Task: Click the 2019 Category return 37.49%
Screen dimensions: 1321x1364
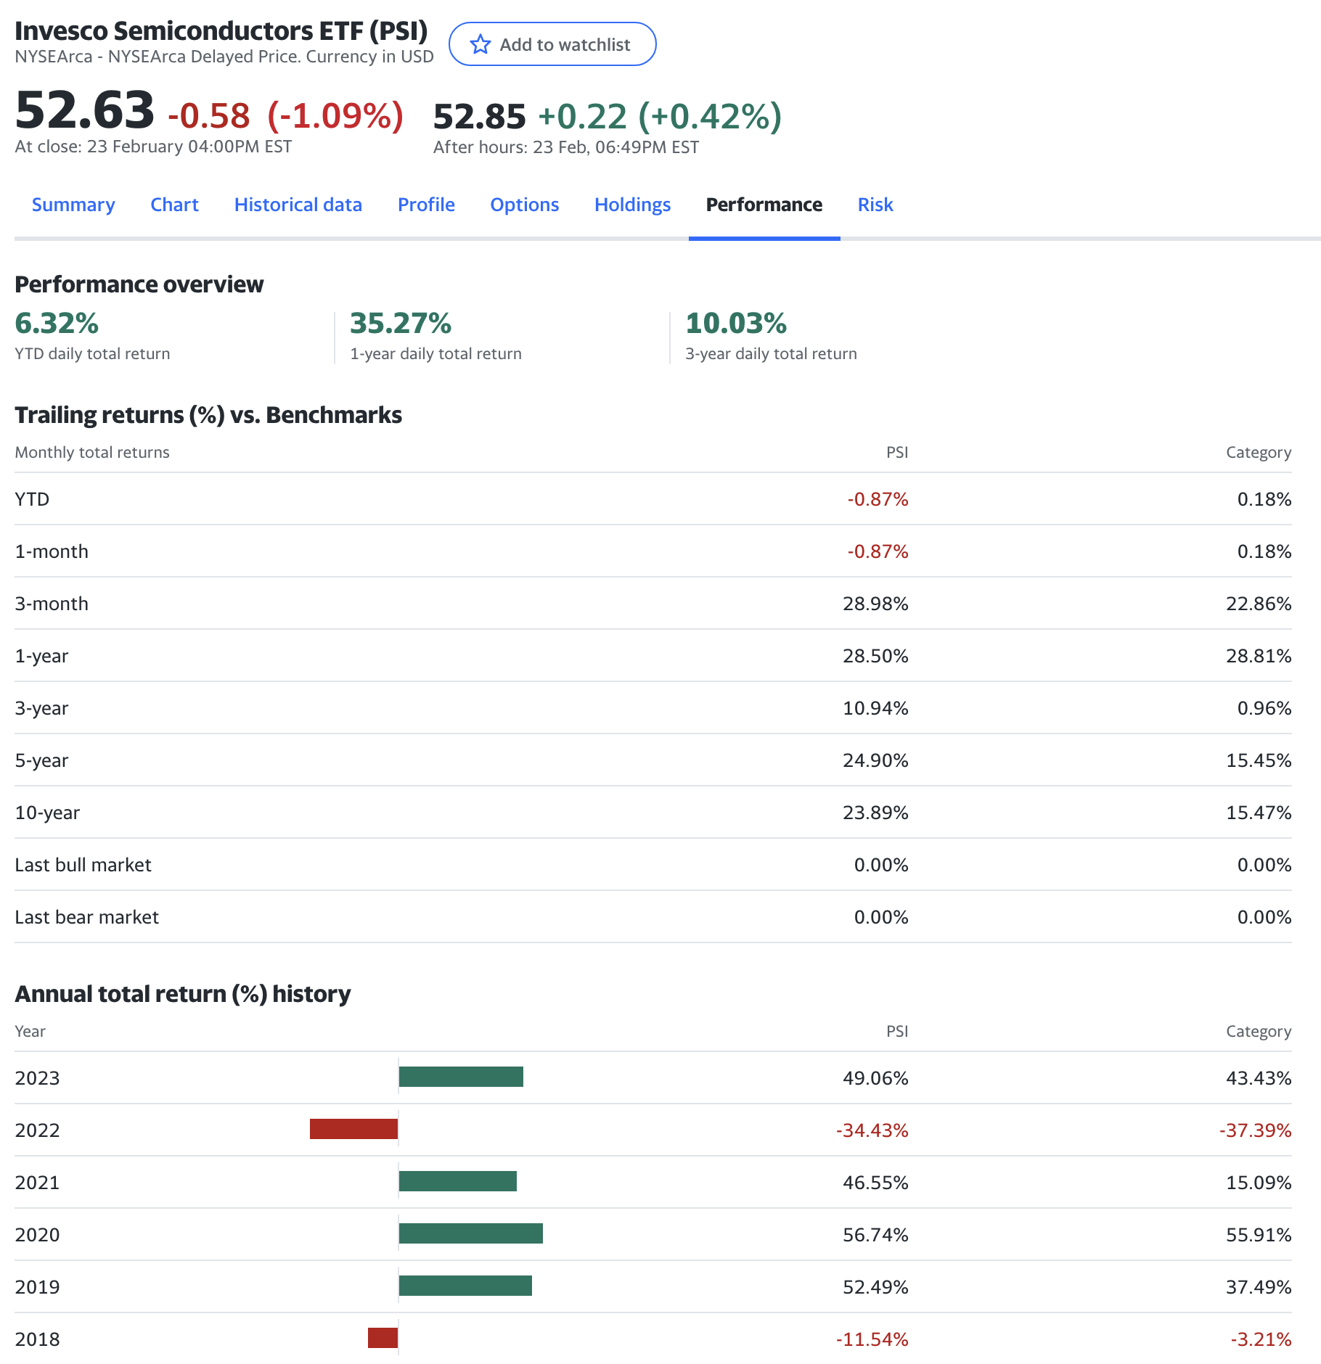Action: pyautogui.click(x=1259, y=1287)
